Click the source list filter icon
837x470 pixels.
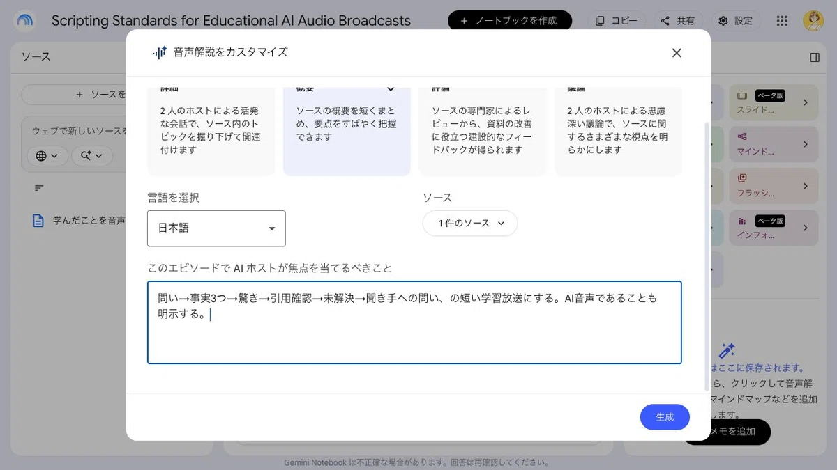[39, 188]
